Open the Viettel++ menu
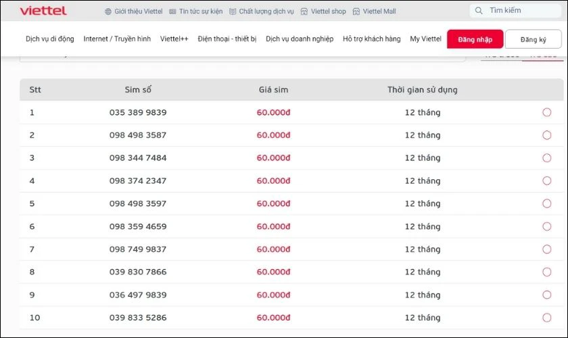The width and height of the screenshot is (568, 338). pyautogui.click(x=174, y=39)
